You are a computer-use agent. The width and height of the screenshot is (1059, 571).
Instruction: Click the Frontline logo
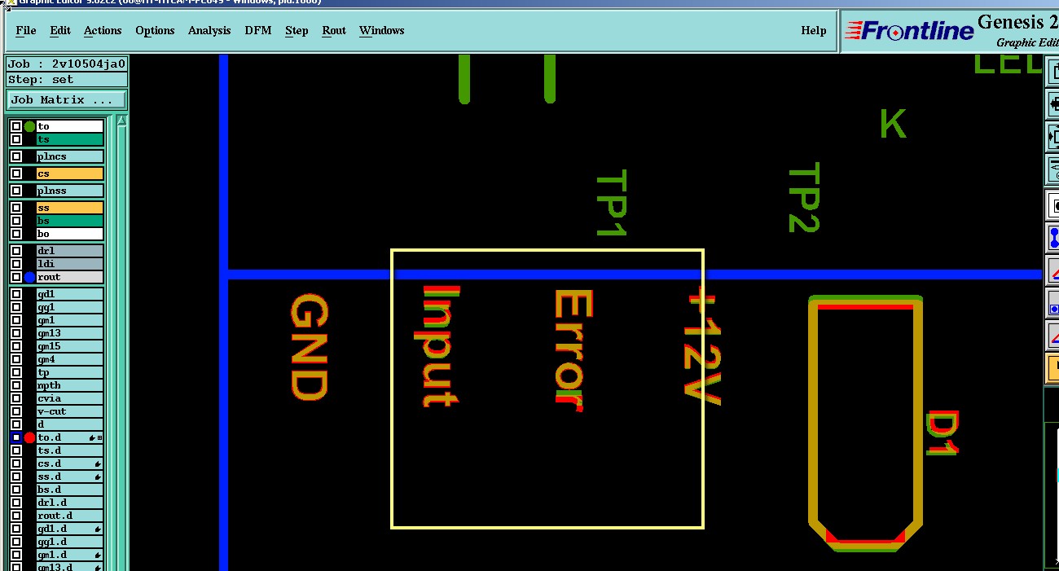point(909,31)
